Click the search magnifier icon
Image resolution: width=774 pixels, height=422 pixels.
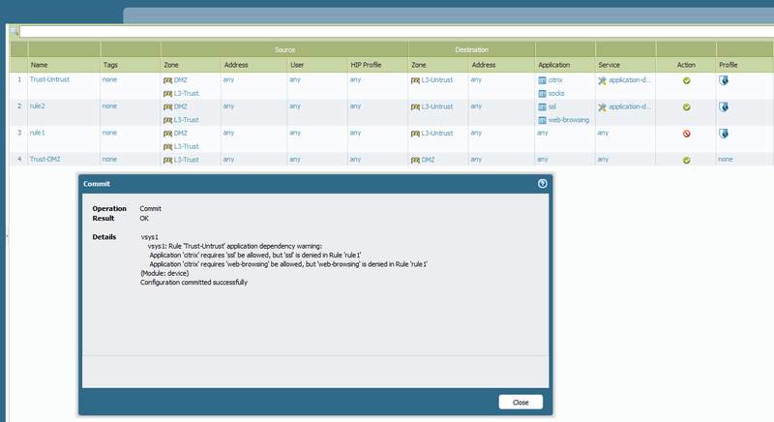[14, 32]
